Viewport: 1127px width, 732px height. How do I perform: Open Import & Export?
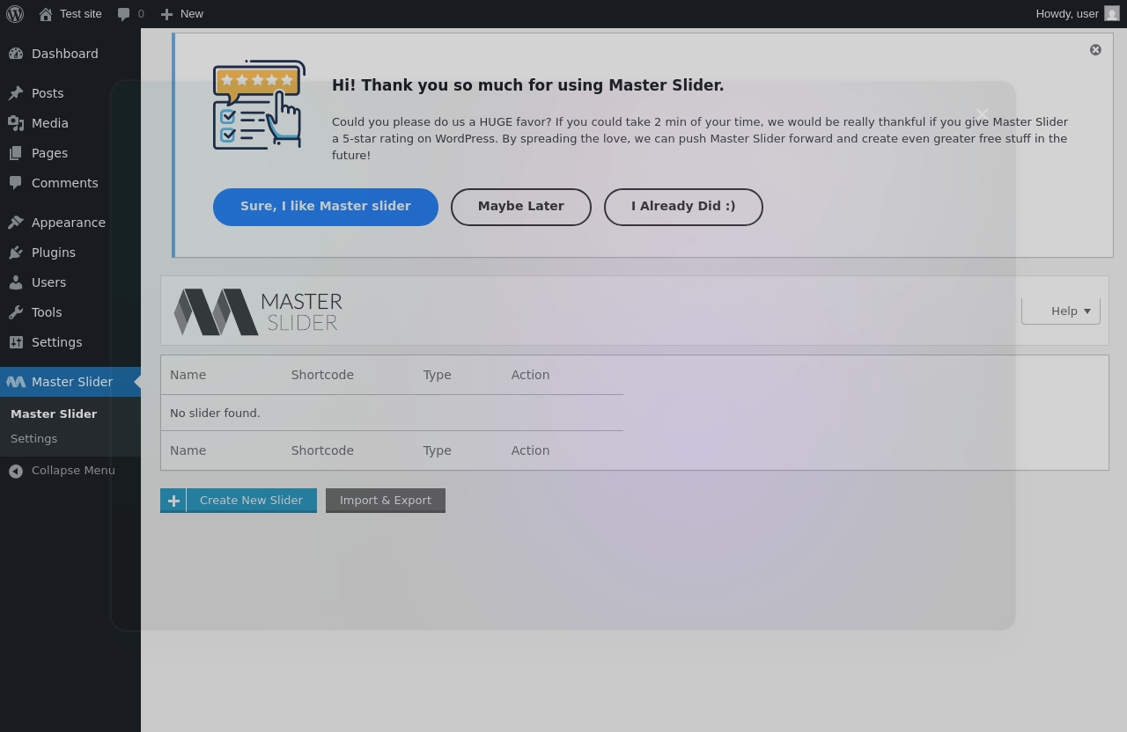pos(386,501)
